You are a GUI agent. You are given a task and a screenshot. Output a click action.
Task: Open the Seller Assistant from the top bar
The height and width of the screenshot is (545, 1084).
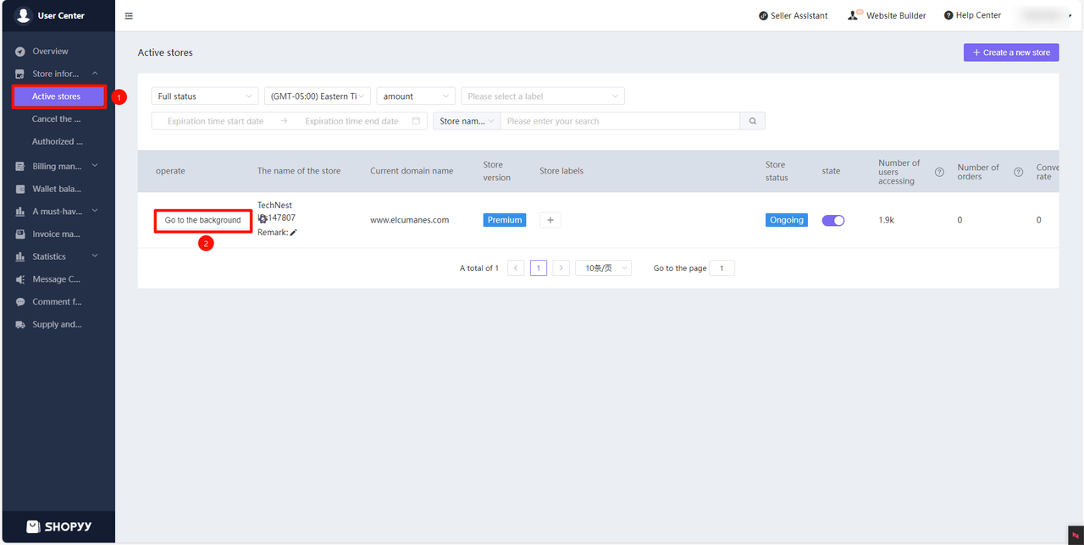click(793, 15)
